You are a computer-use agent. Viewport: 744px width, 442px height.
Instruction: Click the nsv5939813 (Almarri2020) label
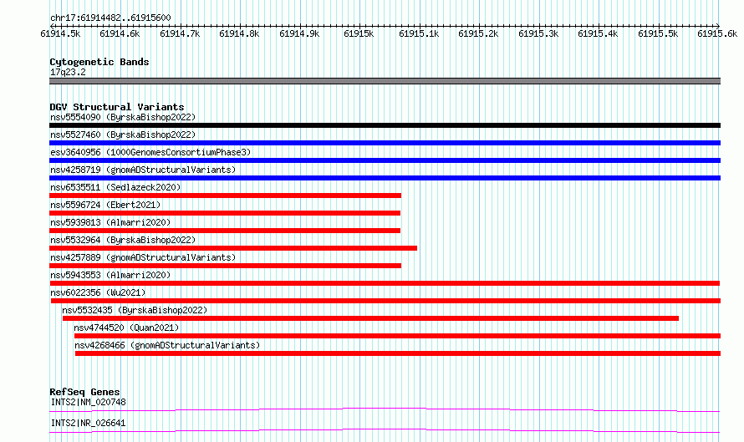(110, 222)
